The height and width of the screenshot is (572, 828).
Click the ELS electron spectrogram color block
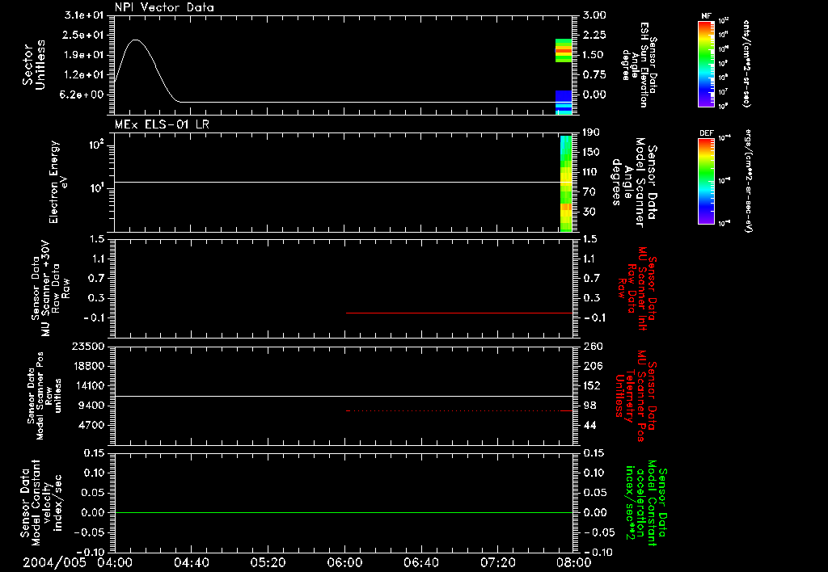(565, 183)
